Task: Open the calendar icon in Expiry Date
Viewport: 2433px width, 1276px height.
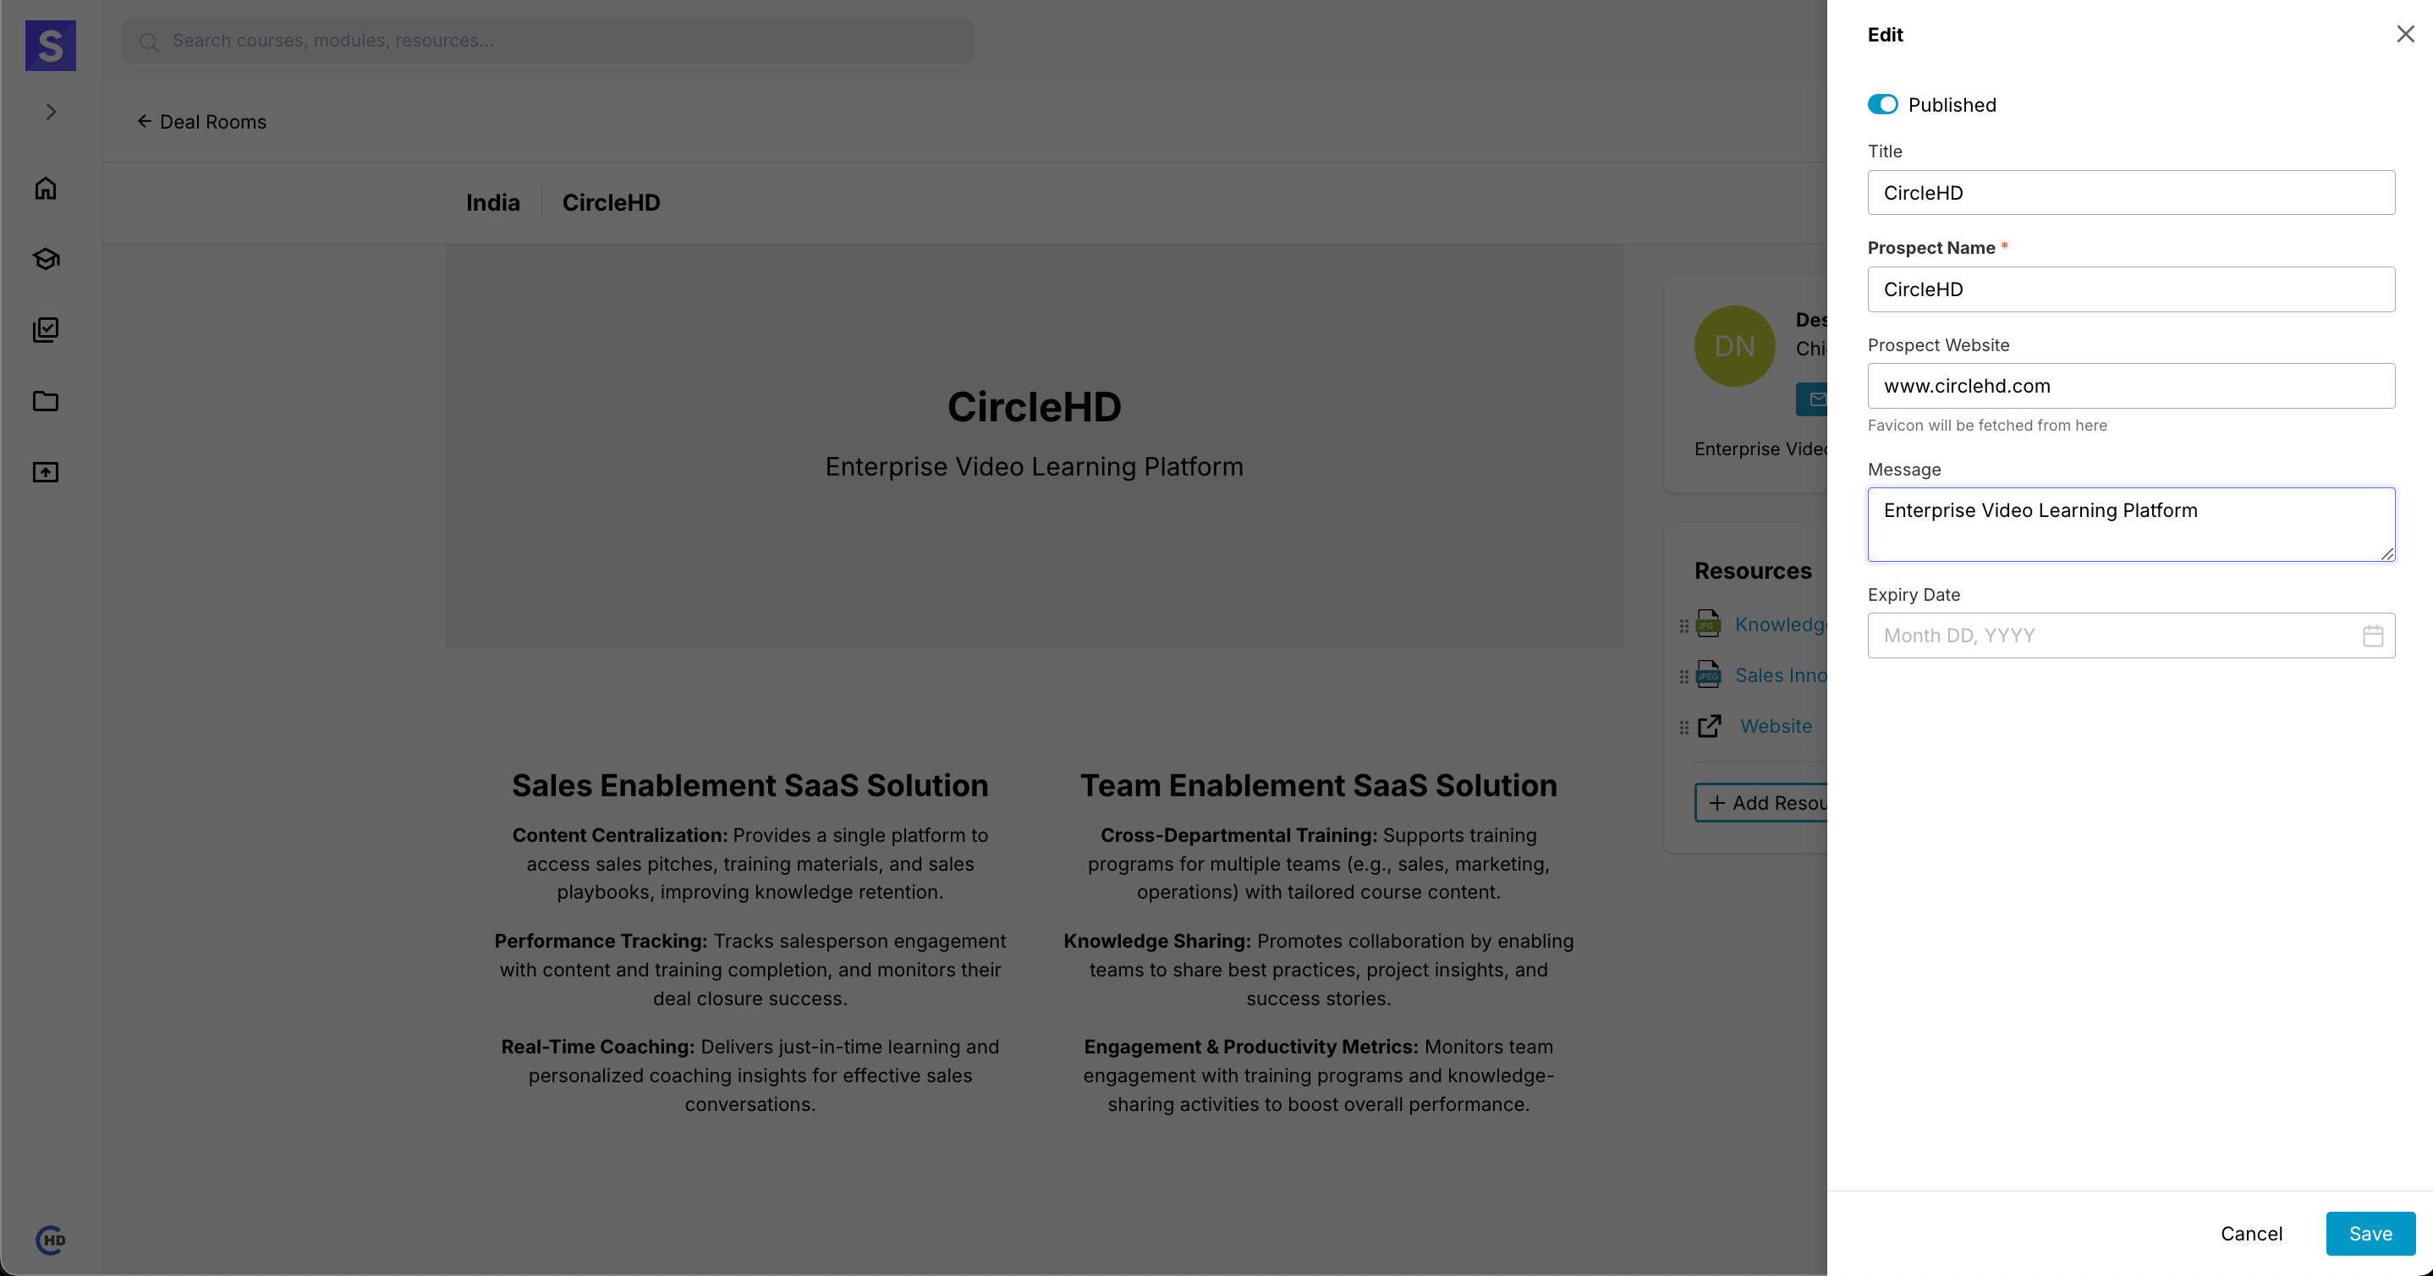Action: tap(2373, 635)
